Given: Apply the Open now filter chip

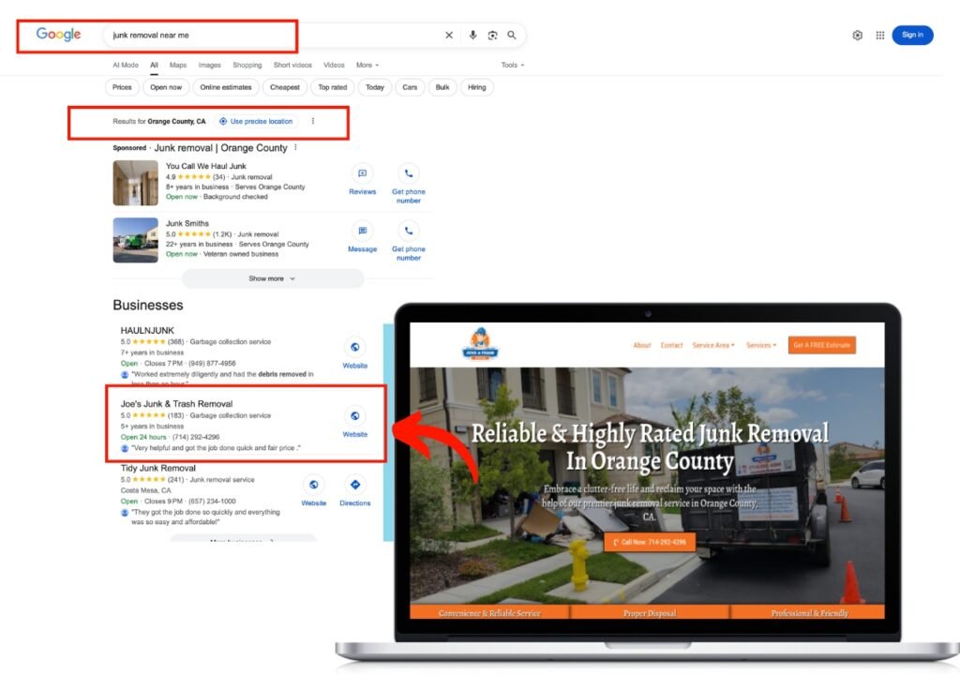Looking at the screenshot, I should 166,87.
